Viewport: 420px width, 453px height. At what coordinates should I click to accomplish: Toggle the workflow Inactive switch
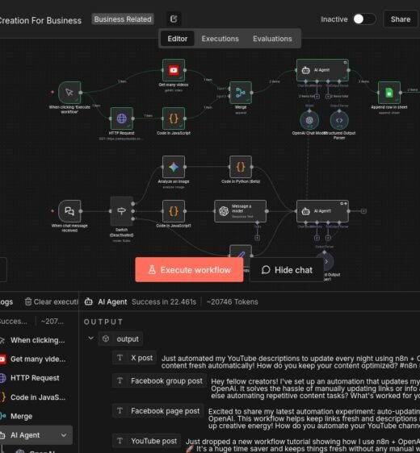364,19
